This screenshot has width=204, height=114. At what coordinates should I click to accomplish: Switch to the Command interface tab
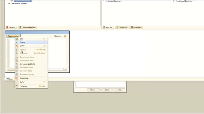[27, 28]
